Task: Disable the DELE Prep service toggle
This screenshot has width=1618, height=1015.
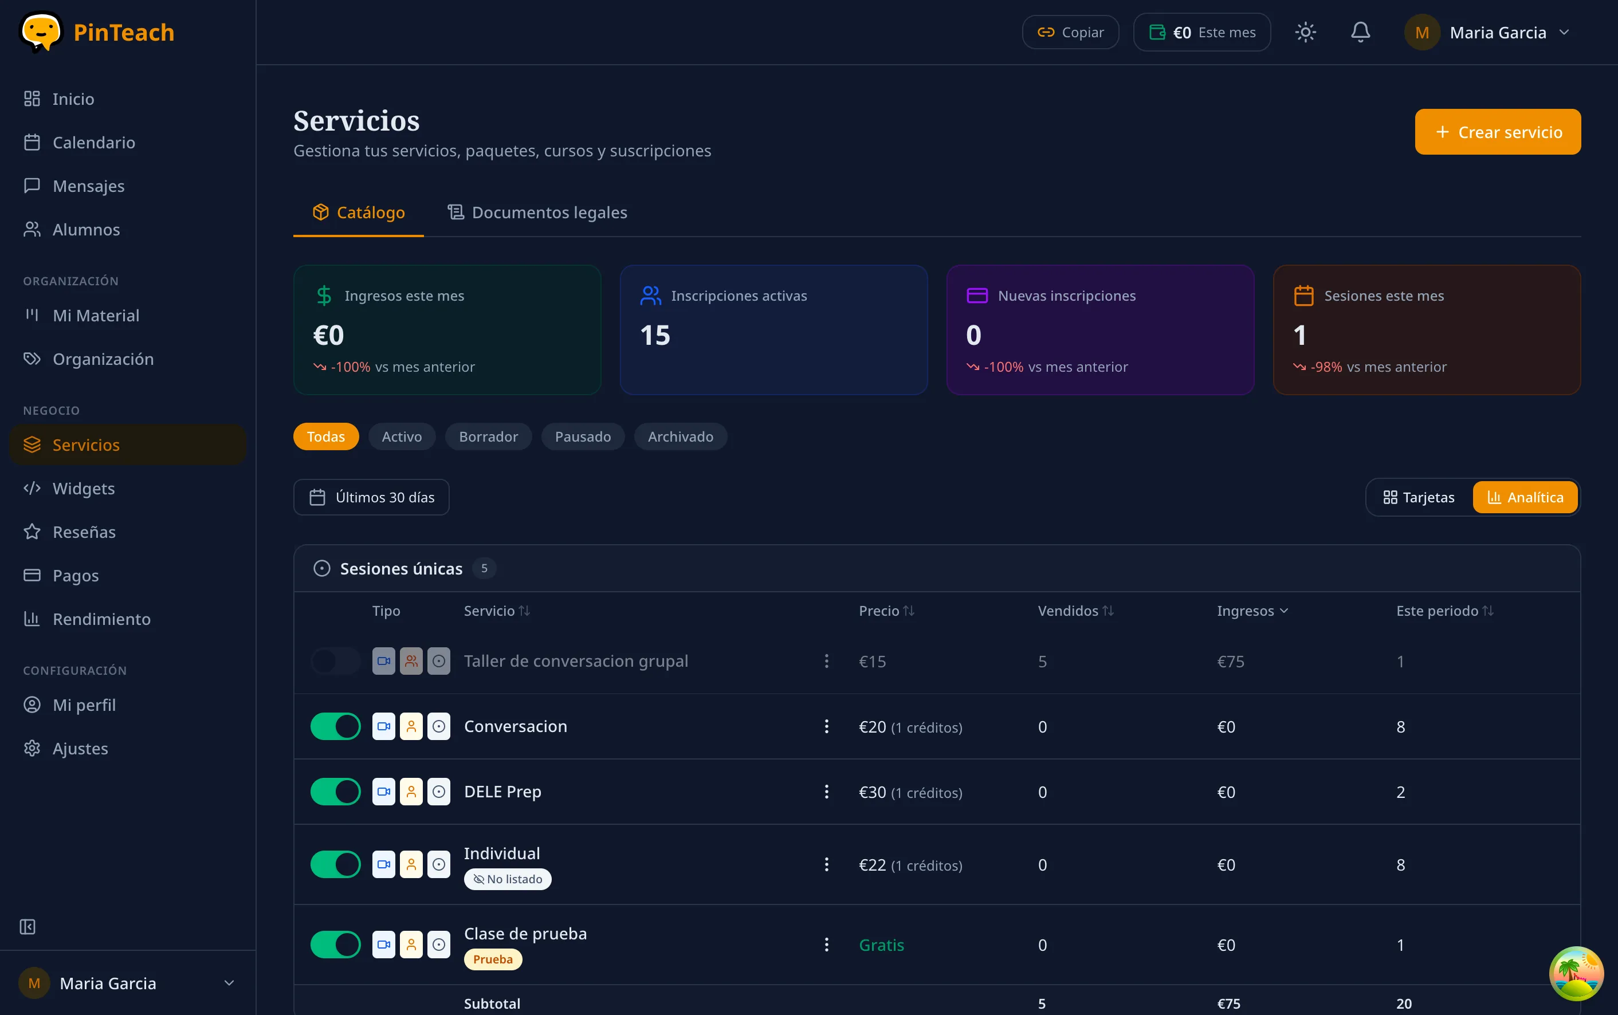Action: (x=335, y=792)
